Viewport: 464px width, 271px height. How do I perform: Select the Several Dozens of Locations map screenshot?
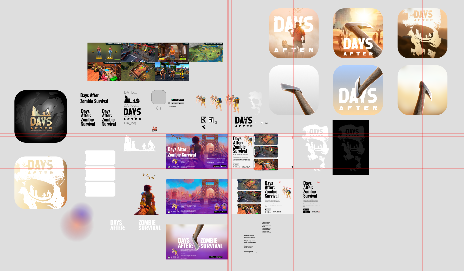pos(206,52)
